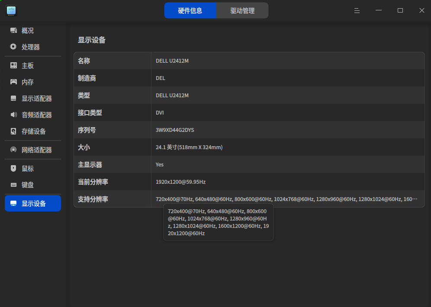Click the resolutions tooltip popup text

click(219, 222)
